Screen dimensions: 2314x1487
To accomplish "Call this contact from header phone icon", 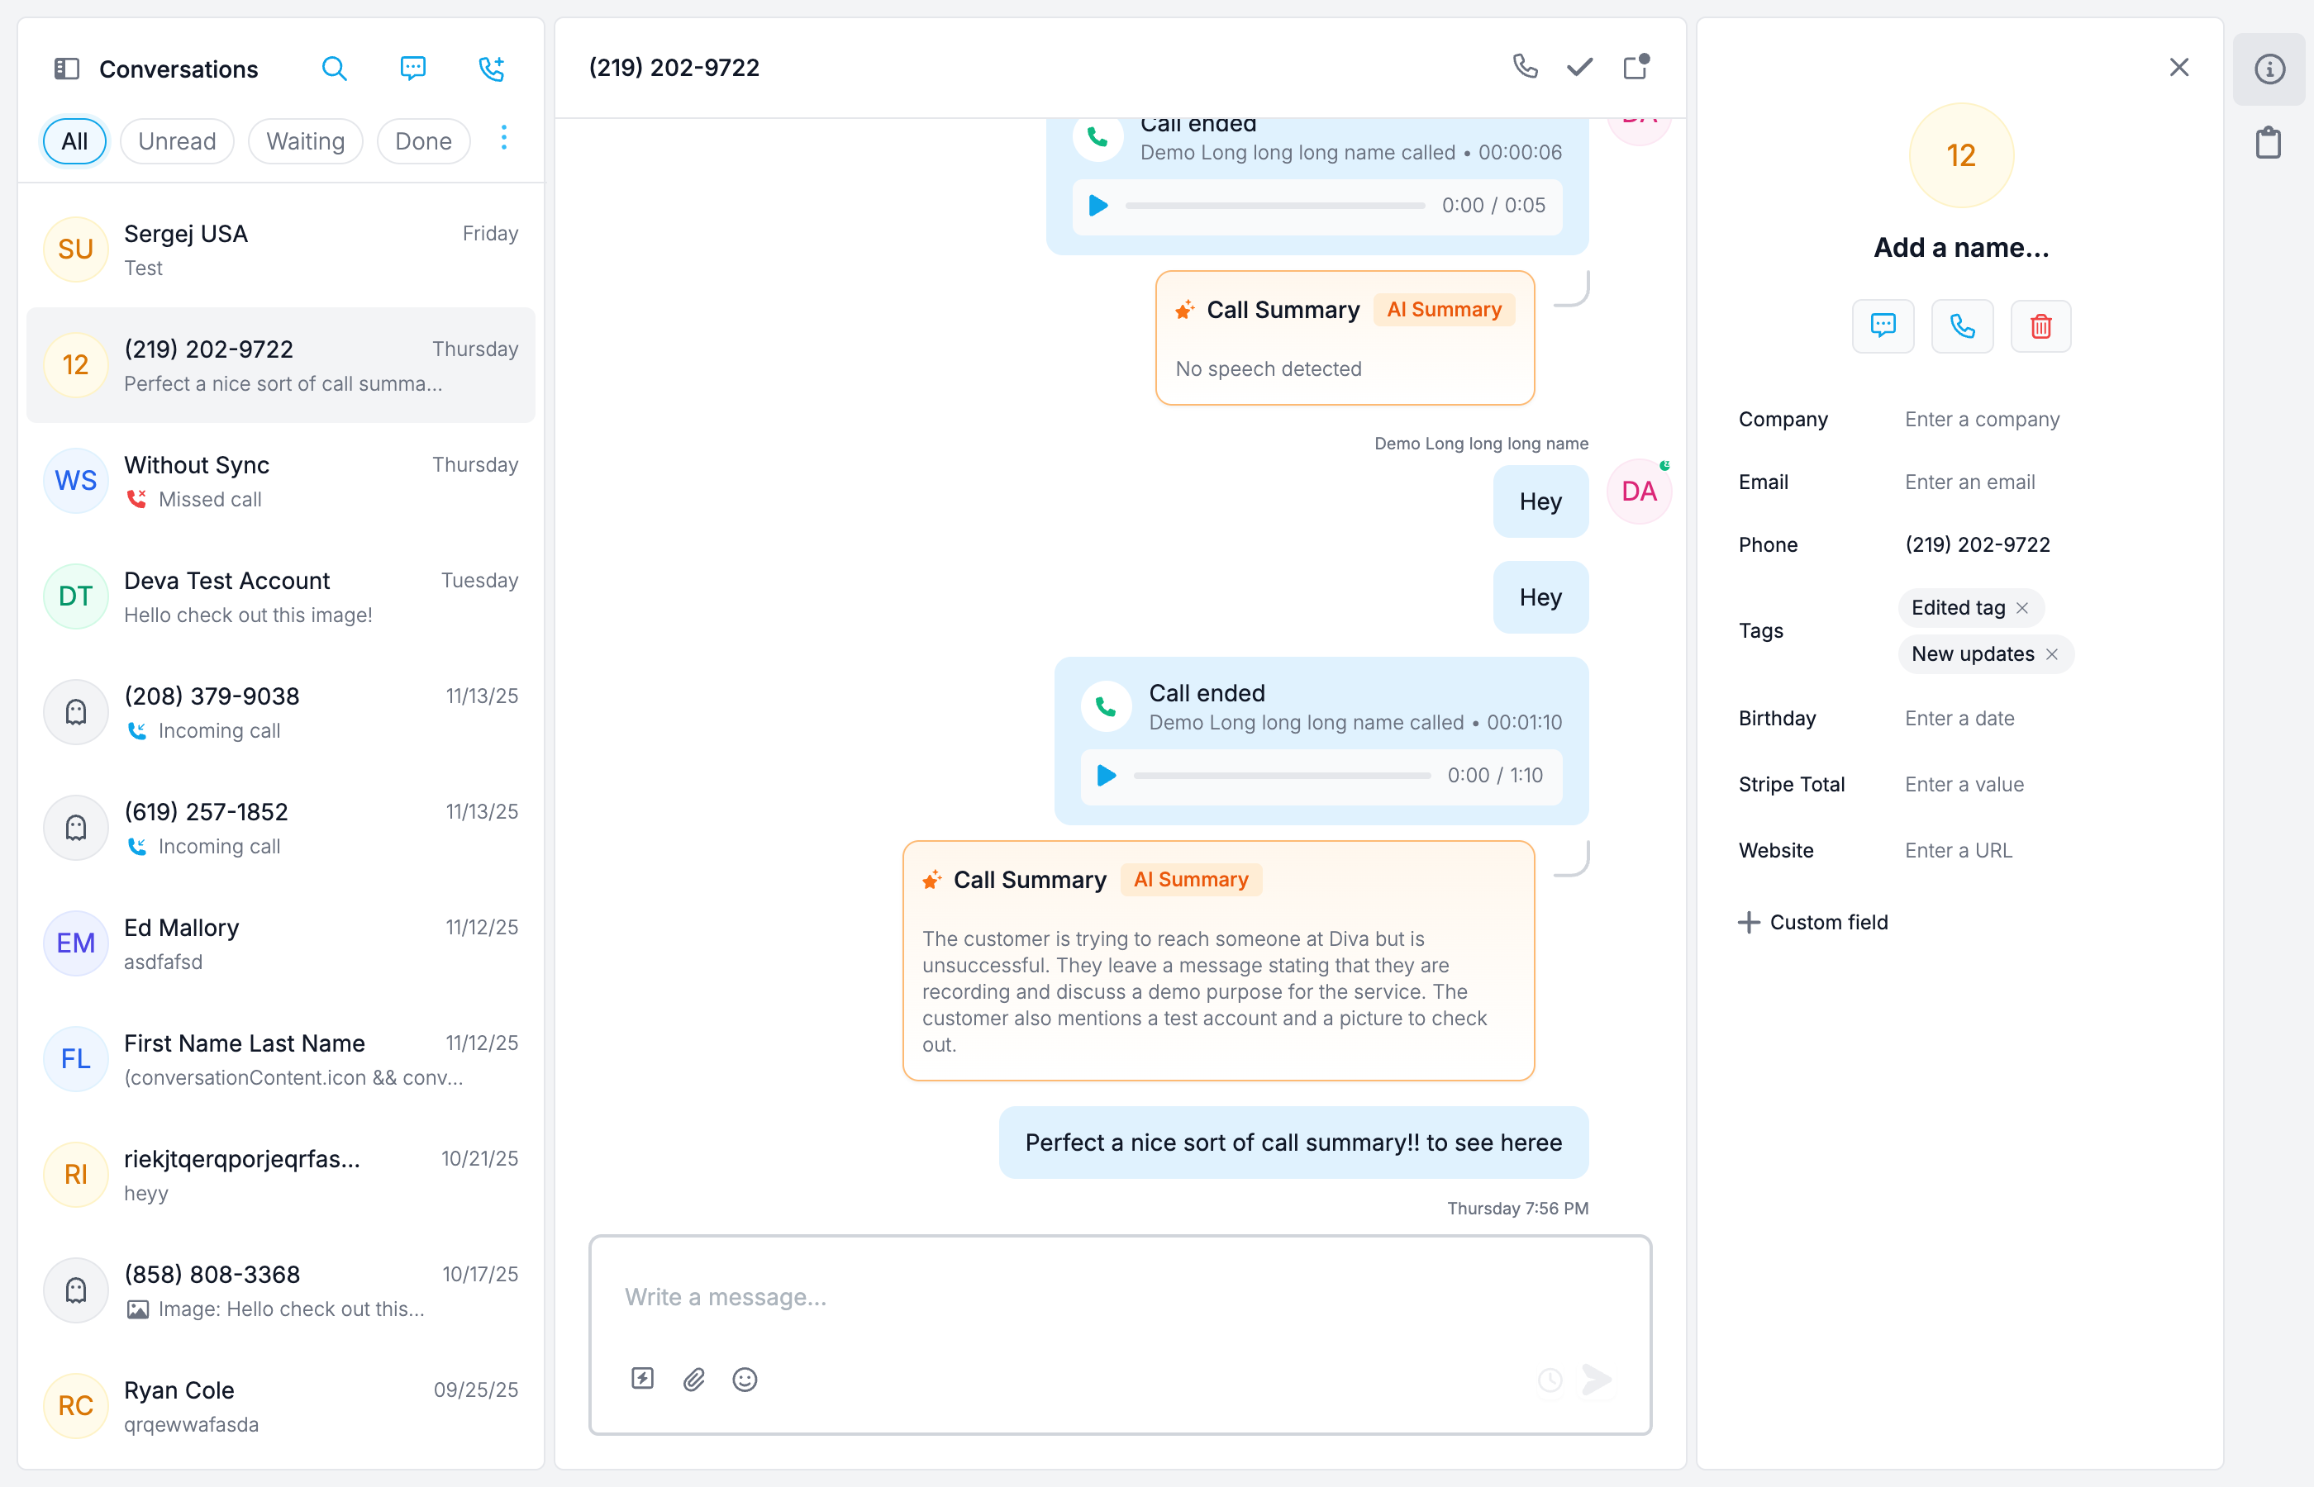I will (x=1525, y=67).
